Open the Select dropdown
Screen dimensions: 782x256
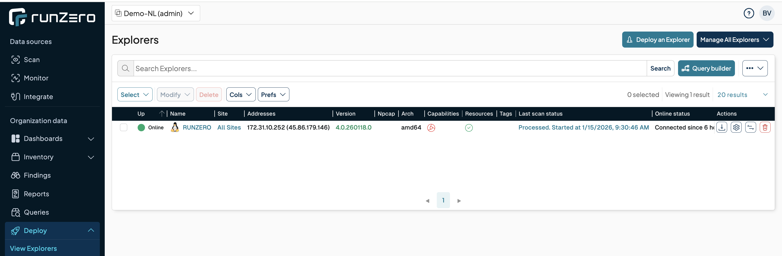tap(135, 95)
